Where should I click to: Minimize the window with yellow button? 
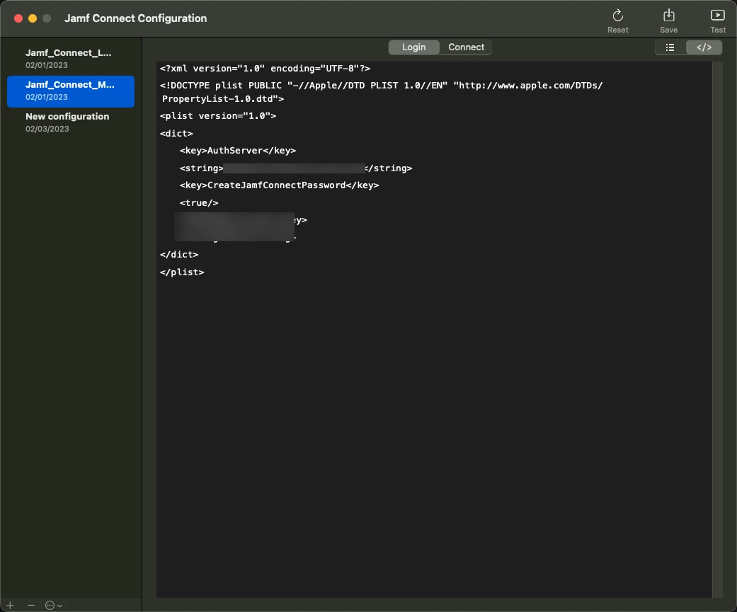coord(33,18)
